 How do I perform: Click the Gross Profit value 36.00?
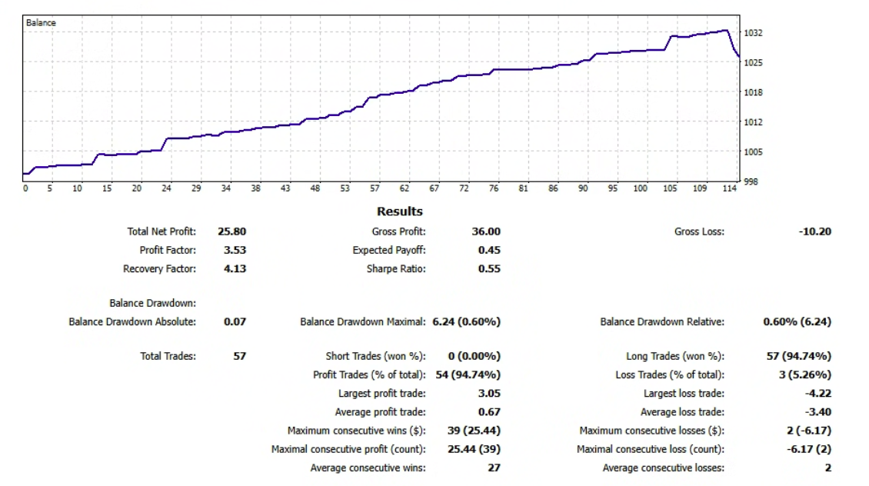[485, 231]
